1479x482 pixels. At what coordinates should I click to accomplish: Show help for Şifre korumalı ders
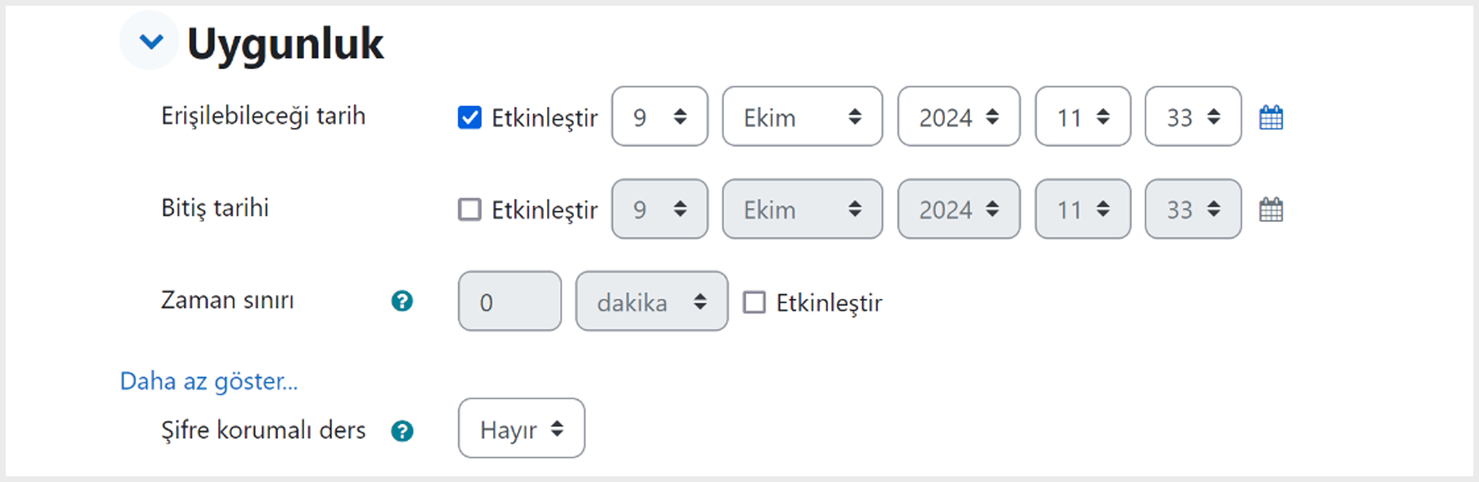(402, 430)
